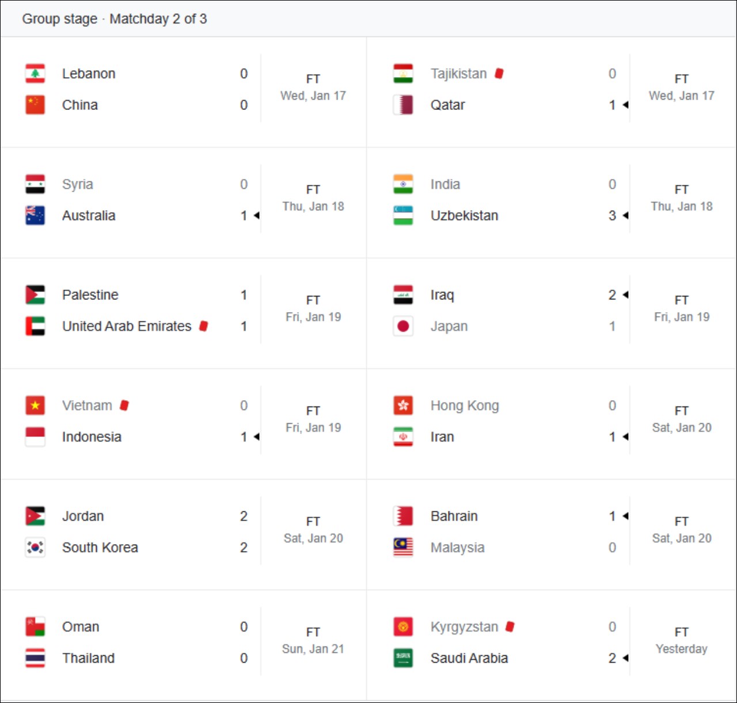Click the winner arrow next to Bahrain's score

click(x=626, y=515)
